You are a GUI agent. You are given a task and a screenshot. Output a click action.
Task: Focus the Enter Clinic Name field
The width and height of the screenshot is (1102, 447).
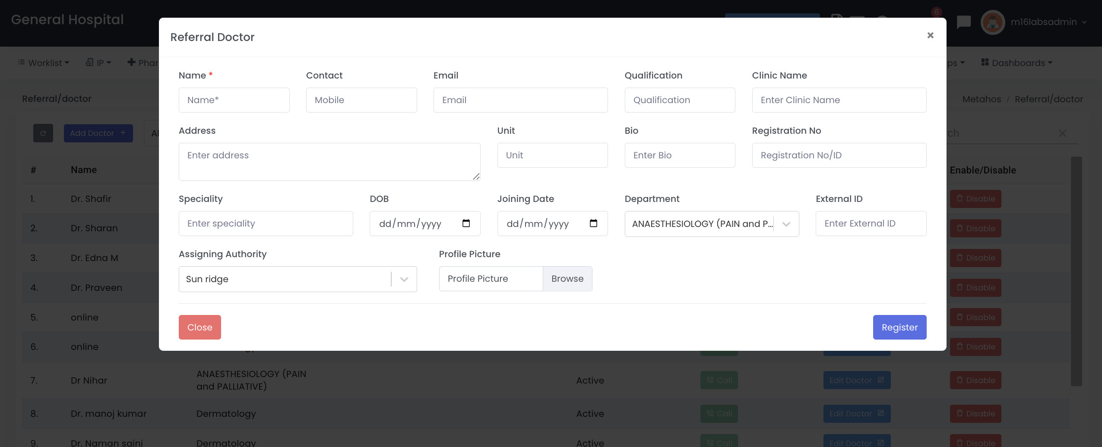[x=839, y=100]
